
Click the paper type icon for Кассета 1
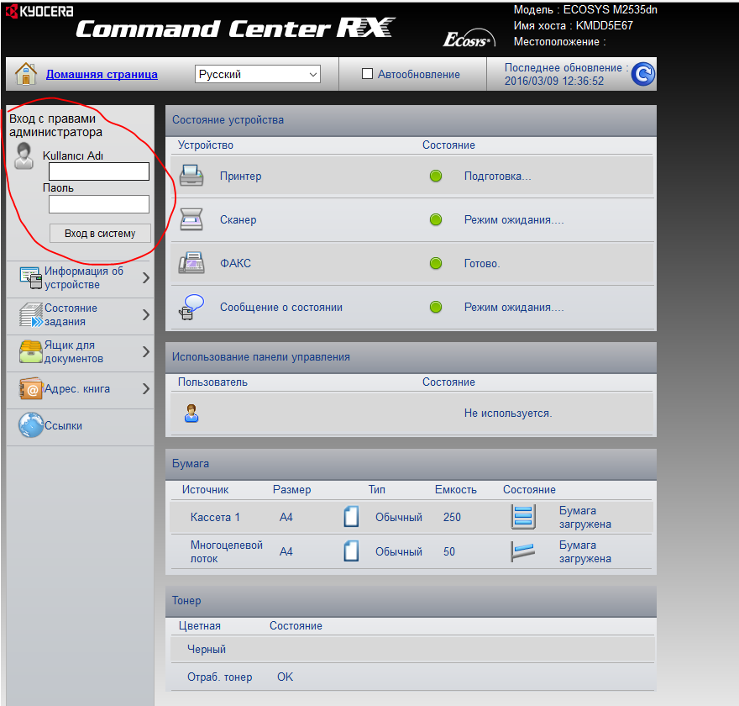[x=351, y=516]
